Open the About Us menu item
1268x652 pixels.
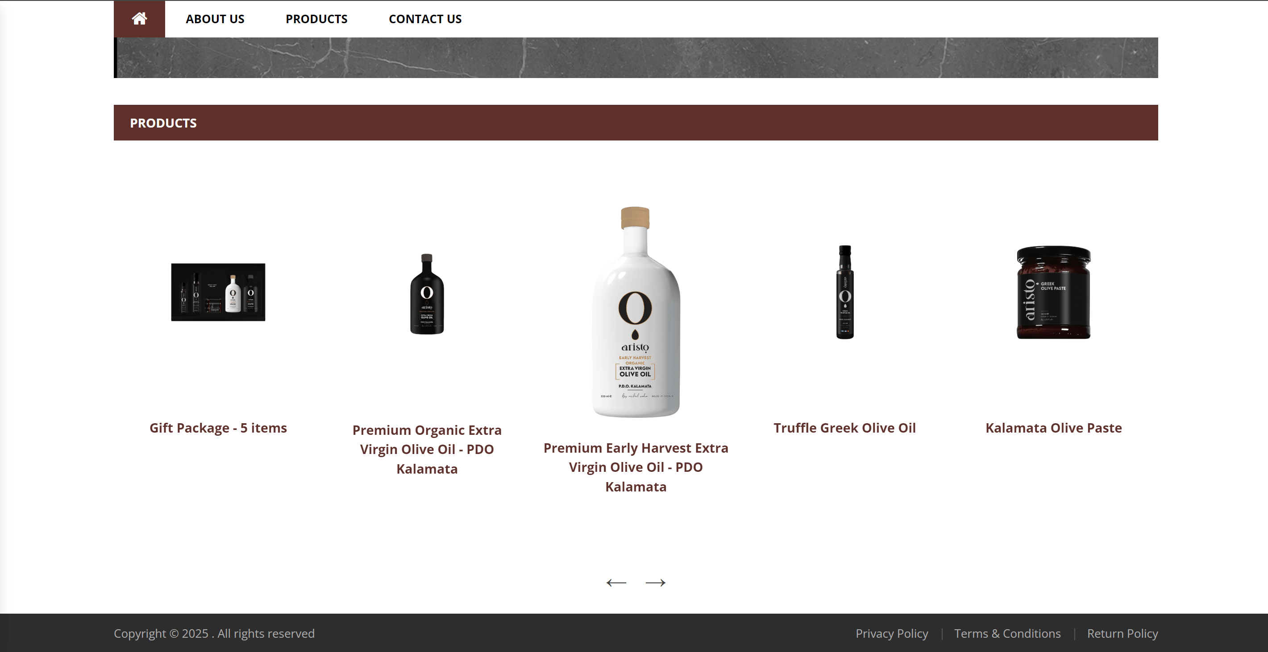tap(215, 19)
